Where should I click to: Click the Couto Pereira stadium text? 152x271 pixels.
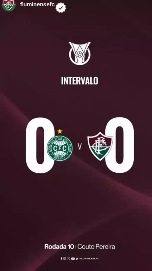click(96, 247)
